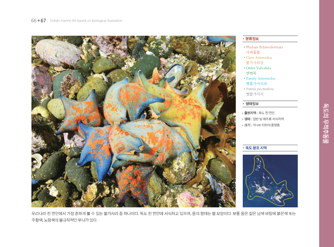Click the caption paragraph below the photo

click(x=164, y=217)
